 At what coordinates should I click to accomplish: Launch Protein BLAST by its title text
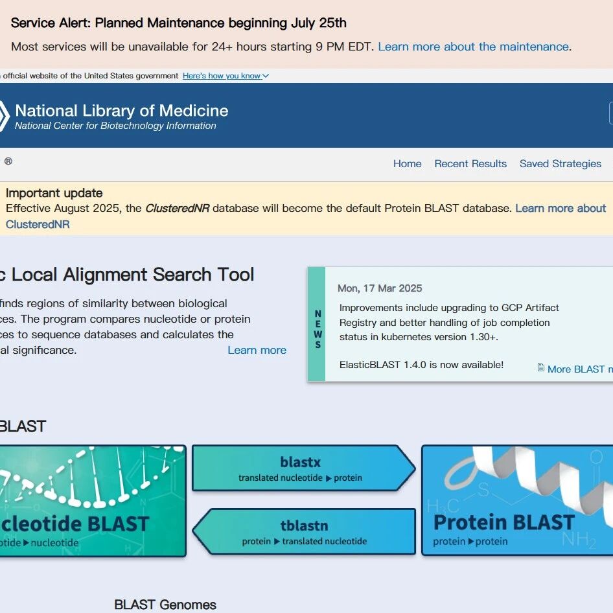click(x=503, y=522)
